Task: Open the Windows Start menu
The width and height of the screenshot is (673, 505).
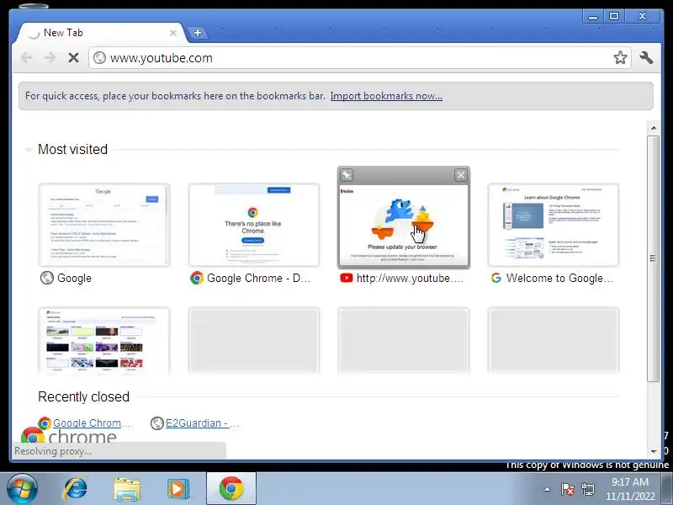Action: [22, 489]
